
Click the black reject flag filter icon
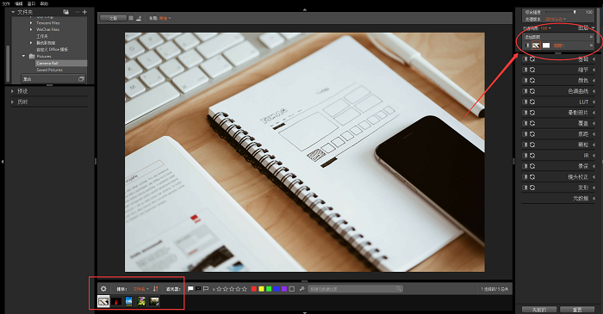point(198,289)
